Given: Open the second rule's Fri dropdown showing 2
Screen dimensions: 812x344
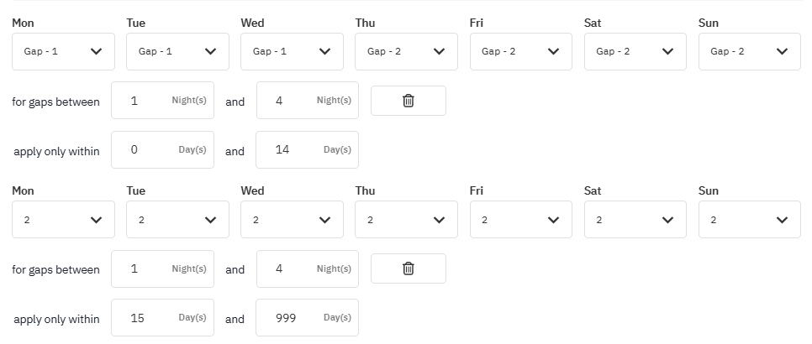Looking at the screenshot, I should click(521, 220).
